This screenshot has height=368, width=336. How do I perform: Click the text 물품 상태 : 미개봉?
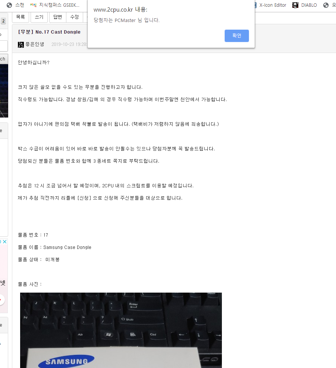pos(39,259)
